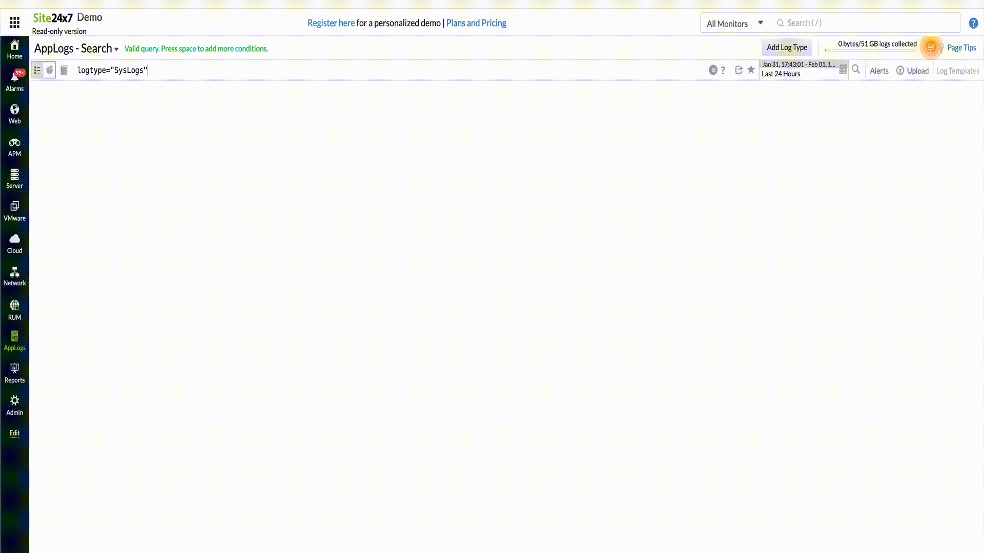Click the Admin sidebar icon

[15, 405]
